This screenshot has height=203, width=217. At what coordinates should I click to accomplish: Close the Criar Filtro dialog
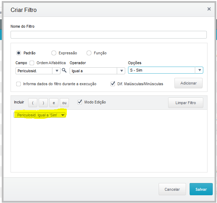pos(209,9)
